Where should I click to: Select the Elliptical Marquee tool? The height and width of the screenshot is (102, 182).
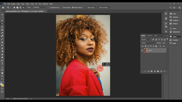(2, 18)
